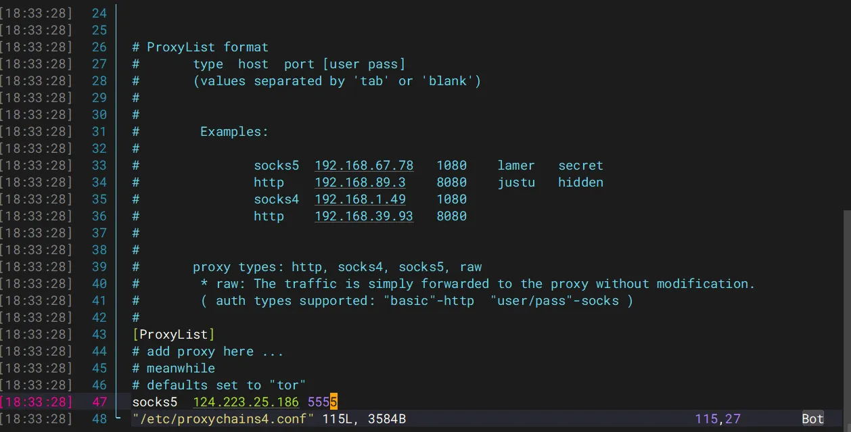Click the highlighted pink timestamp on line 47
This screenshot has width=851, height=432.
36,402
